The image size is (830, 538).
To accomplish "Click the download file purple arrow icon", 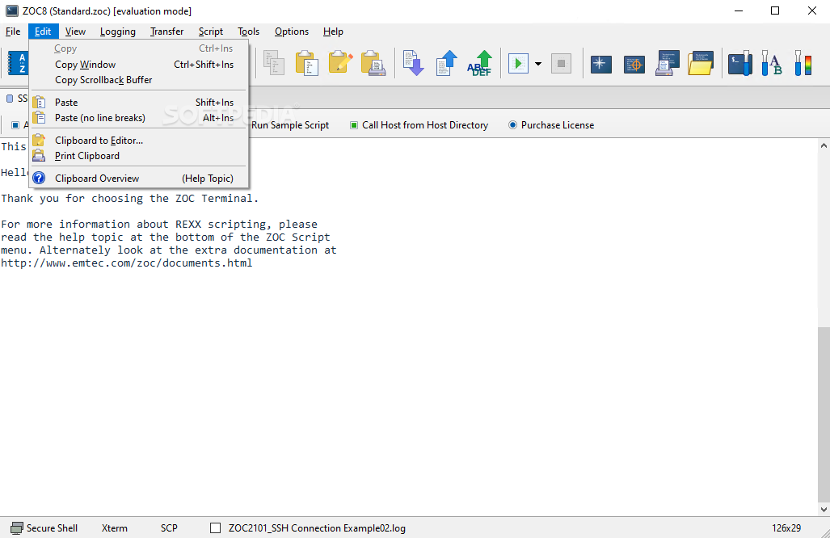I will [x=414, y=64].
